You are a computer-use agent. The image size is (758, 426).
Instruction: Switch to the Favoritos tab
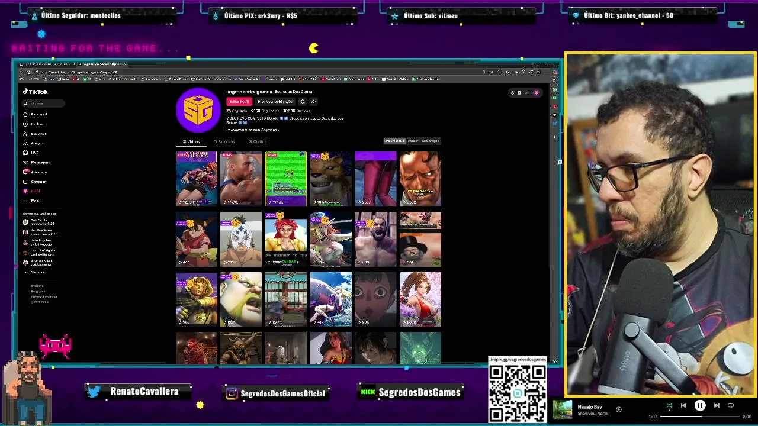click(x=224, y=141)
